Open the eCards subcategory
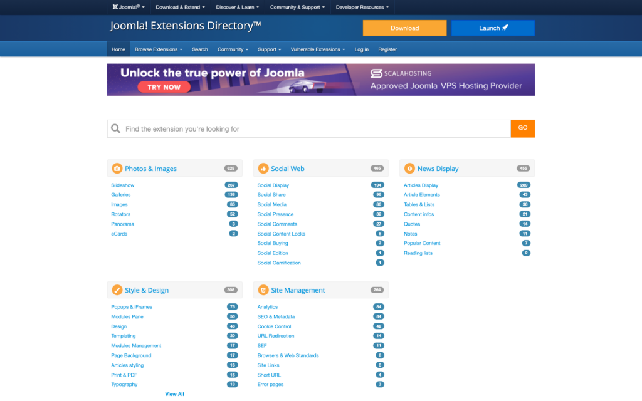 click(119, 234)
